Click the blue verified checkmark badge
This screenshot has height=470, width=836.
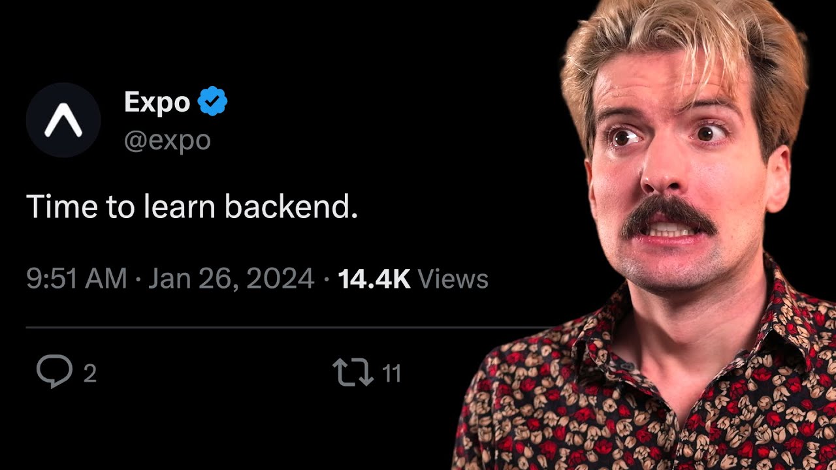pos(213,102)
